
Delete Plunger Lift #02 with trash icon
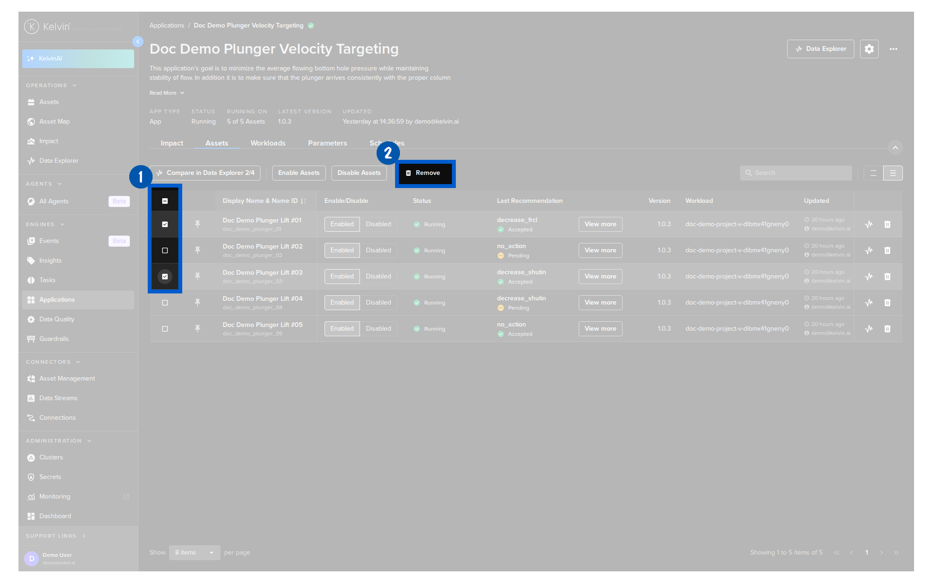click(x=887, y=251)
